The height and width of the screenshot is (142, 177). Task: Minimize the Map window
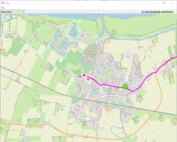click(155, 3)
